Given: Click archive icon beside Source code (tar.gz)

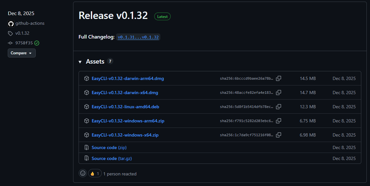Looking at the screenshot, I should click(87, 158).
